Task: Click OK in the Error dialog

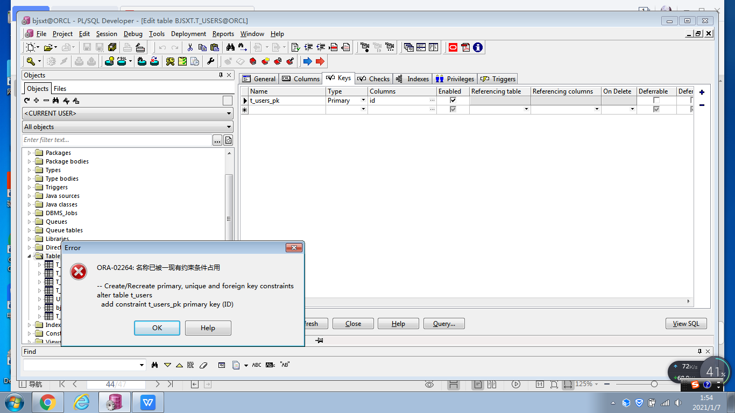Action: click(x=157, y=328)
